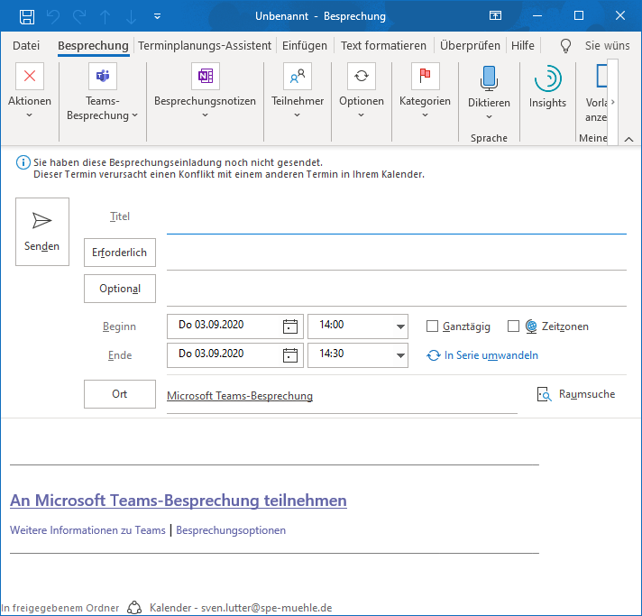Toggle the Zeitzonen checkbox

pos(513,326)
